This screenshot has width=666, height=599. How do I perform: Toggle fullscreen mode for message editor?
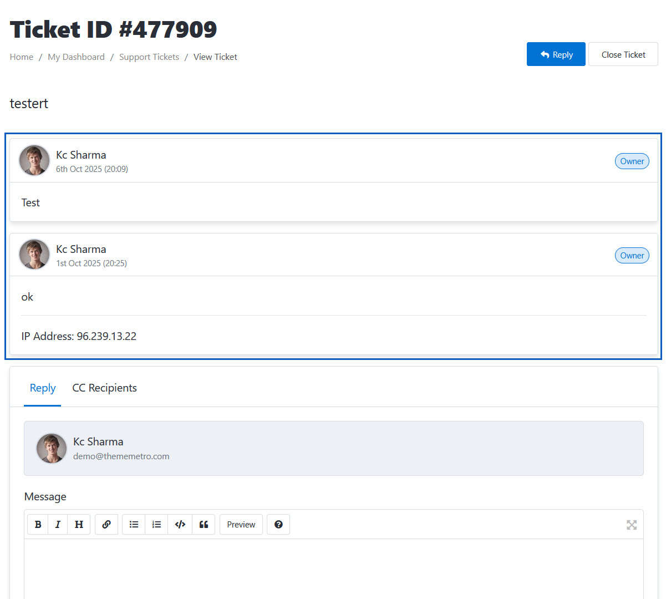[632, 525]
